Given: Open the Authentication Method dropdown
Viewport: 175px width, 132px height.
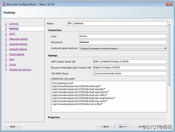Looking at the screenshot, I should click(123, 48).
